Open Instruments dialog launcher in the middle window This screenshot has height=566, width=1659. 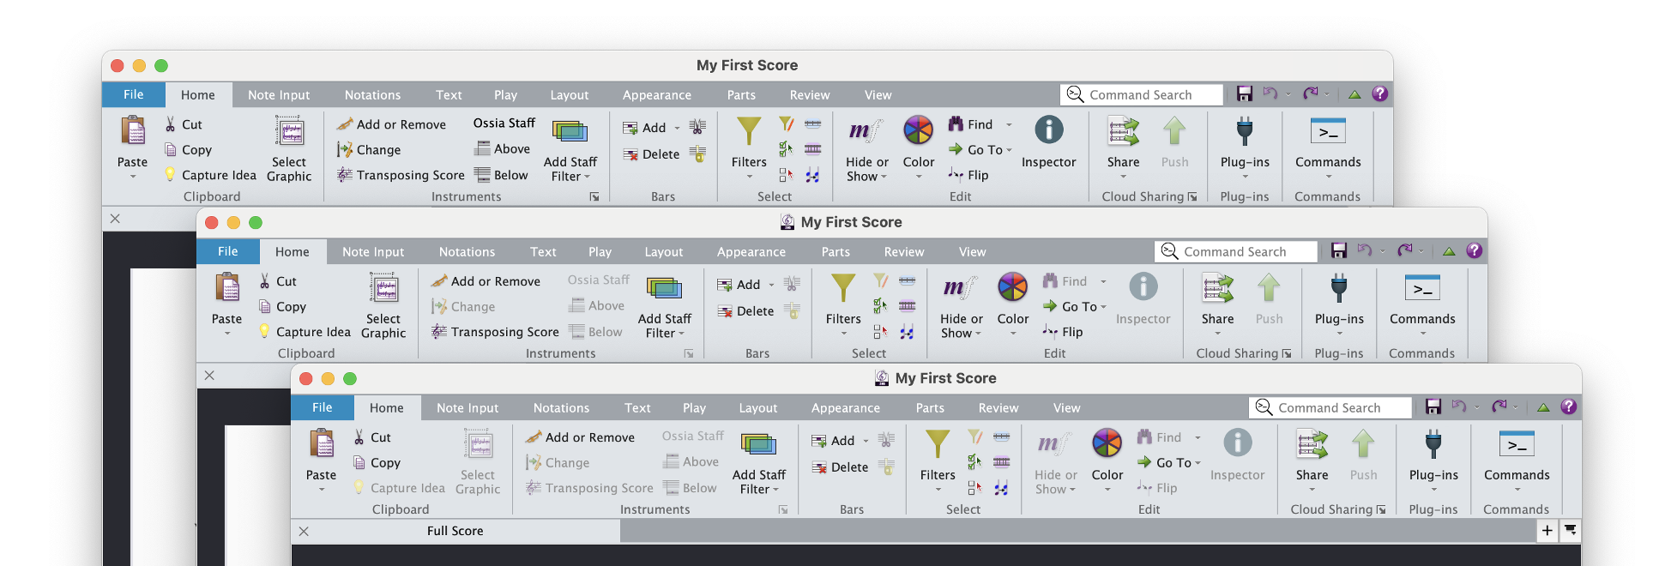coord(688,353)
